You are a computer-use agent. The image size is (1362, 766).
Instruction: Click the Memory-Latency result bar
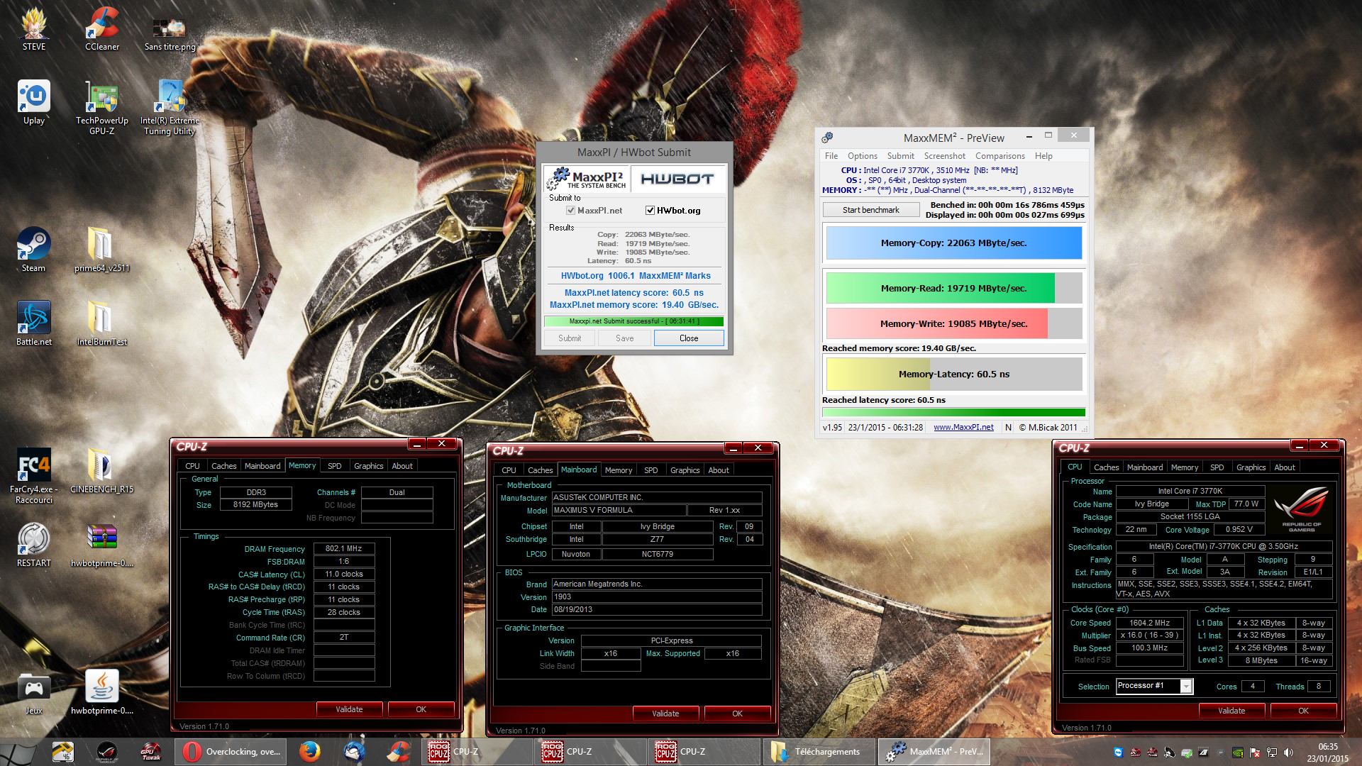(x=953, y=374)
